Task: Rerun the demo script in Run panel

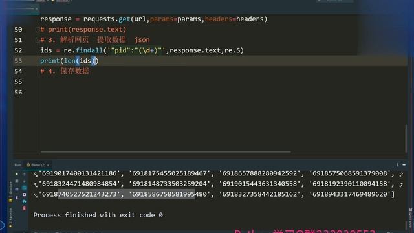Action: click(17, 174)
